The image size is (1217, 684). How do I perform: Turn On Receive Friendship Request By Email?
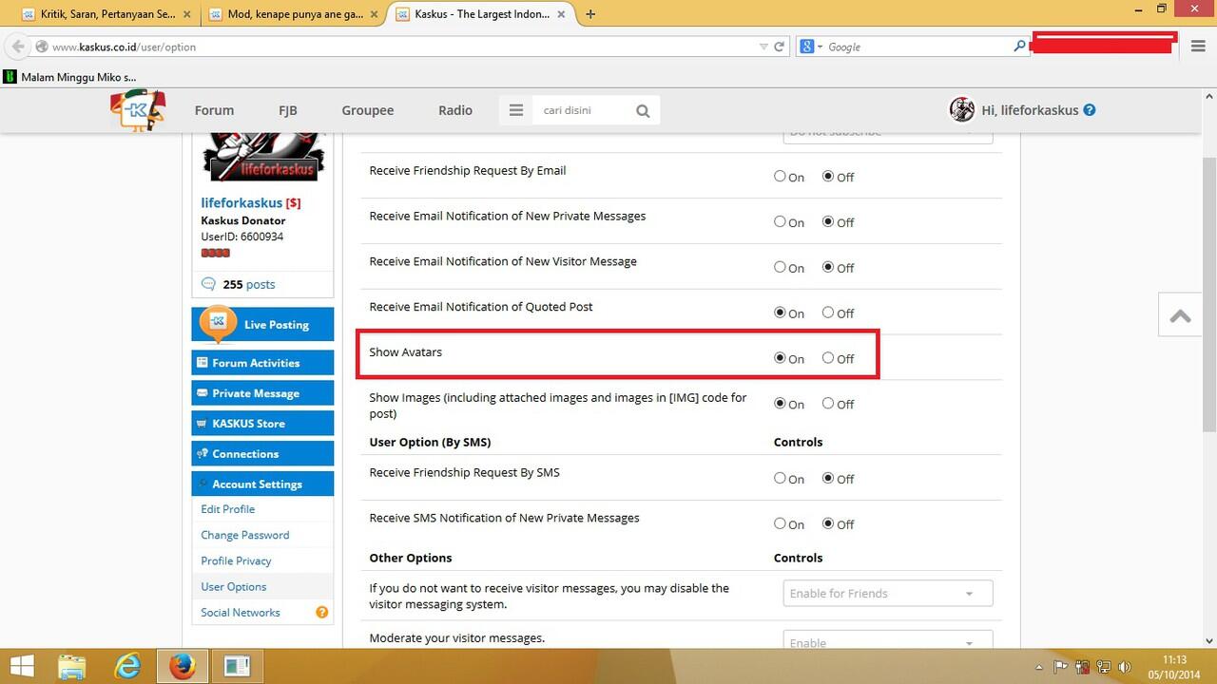click(780, 176)
